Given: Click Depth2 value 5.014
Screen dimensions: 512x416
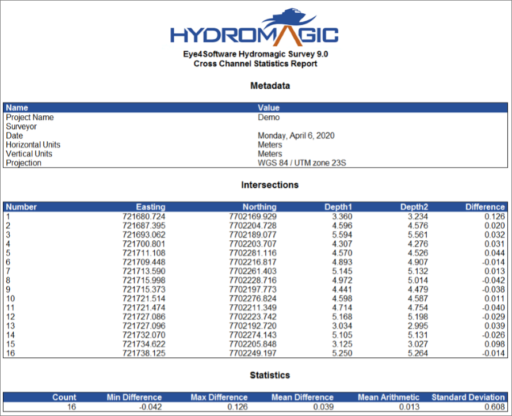Looking at the screenshot, I should pos(418,280).
